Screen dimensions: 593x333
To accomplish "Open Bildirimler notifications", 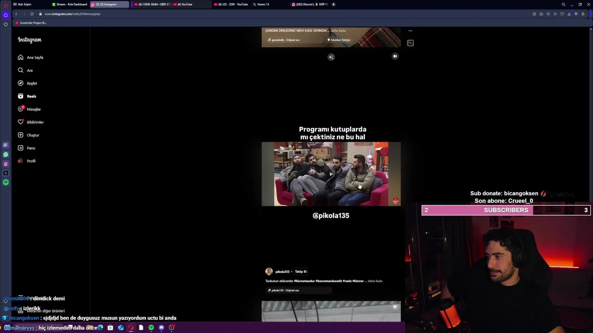I will pyautogui.click(x=31, y=122).
